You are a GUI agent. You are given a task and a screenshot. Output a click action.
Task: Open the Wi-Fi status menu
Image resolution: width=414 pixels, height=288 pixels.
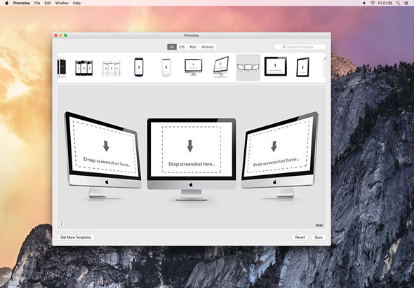373,4
